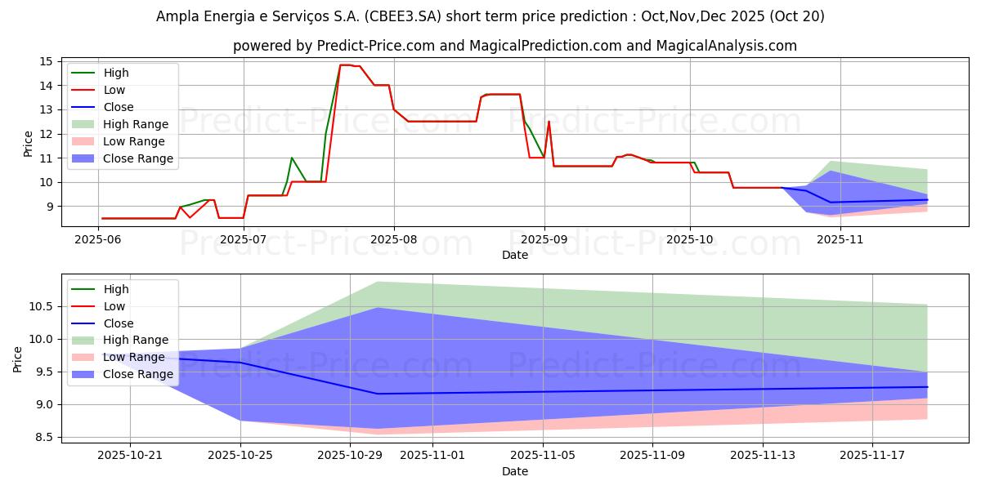The image size is (981, 490).
Task: Click the 2025-08 tick on top chart axis
Action: click(x=394, y=239)
